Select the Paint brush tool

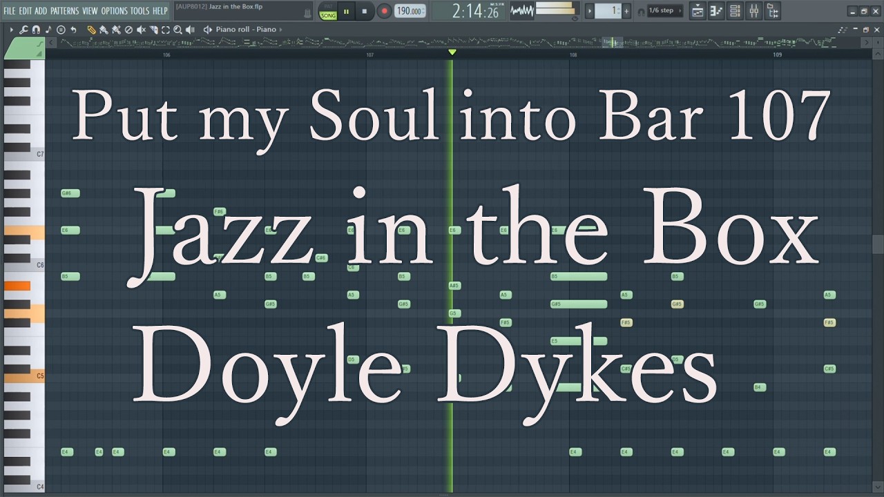104,30
